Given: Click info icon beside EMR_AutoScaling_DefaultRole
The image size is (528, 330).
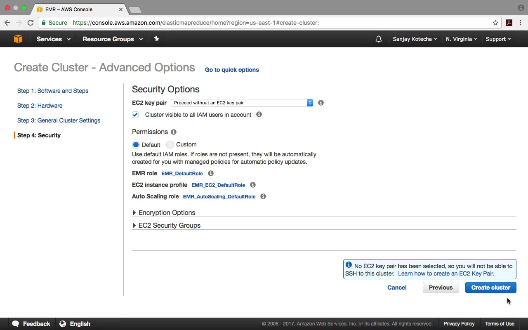Looking at the screenshot, I should tap(263, 196).
